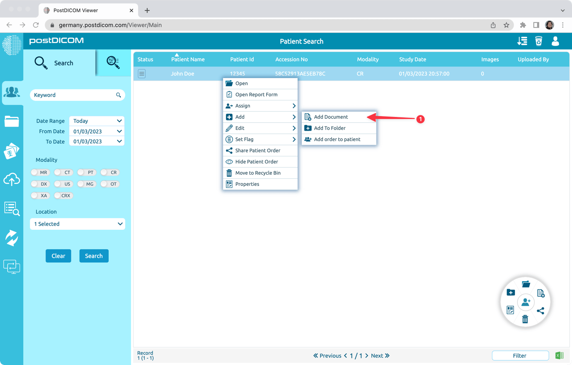Image resolution: width=572 pixels, height=365 pixels.
Task: Click the share icon in the circular menu
Action: (x=540, y=310)
